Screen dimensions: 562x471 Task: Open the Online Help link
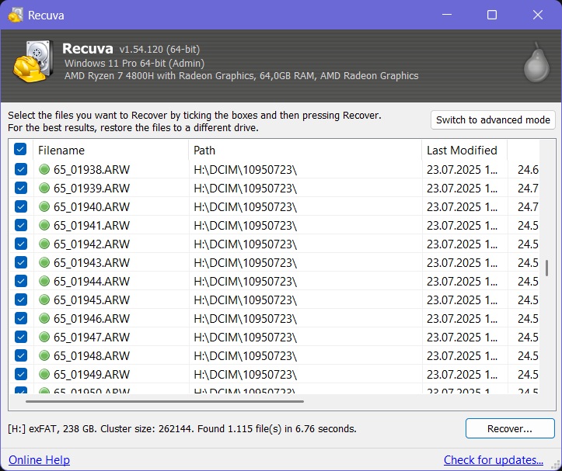tap(39, 460)
